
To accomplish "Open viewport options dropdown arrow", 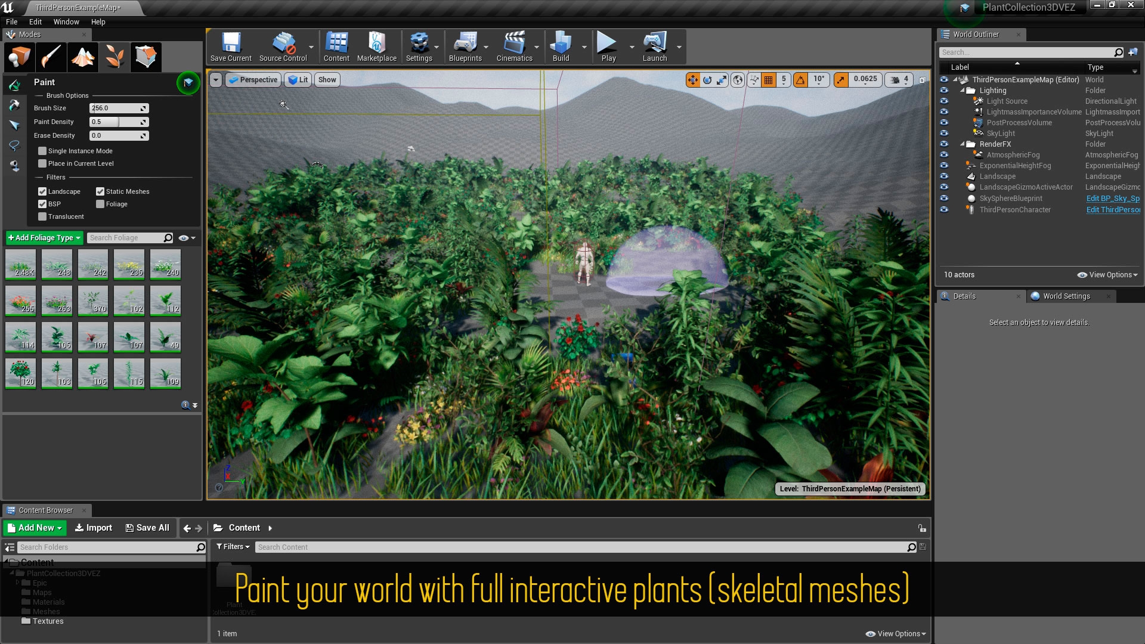I will tap(216, 80).
